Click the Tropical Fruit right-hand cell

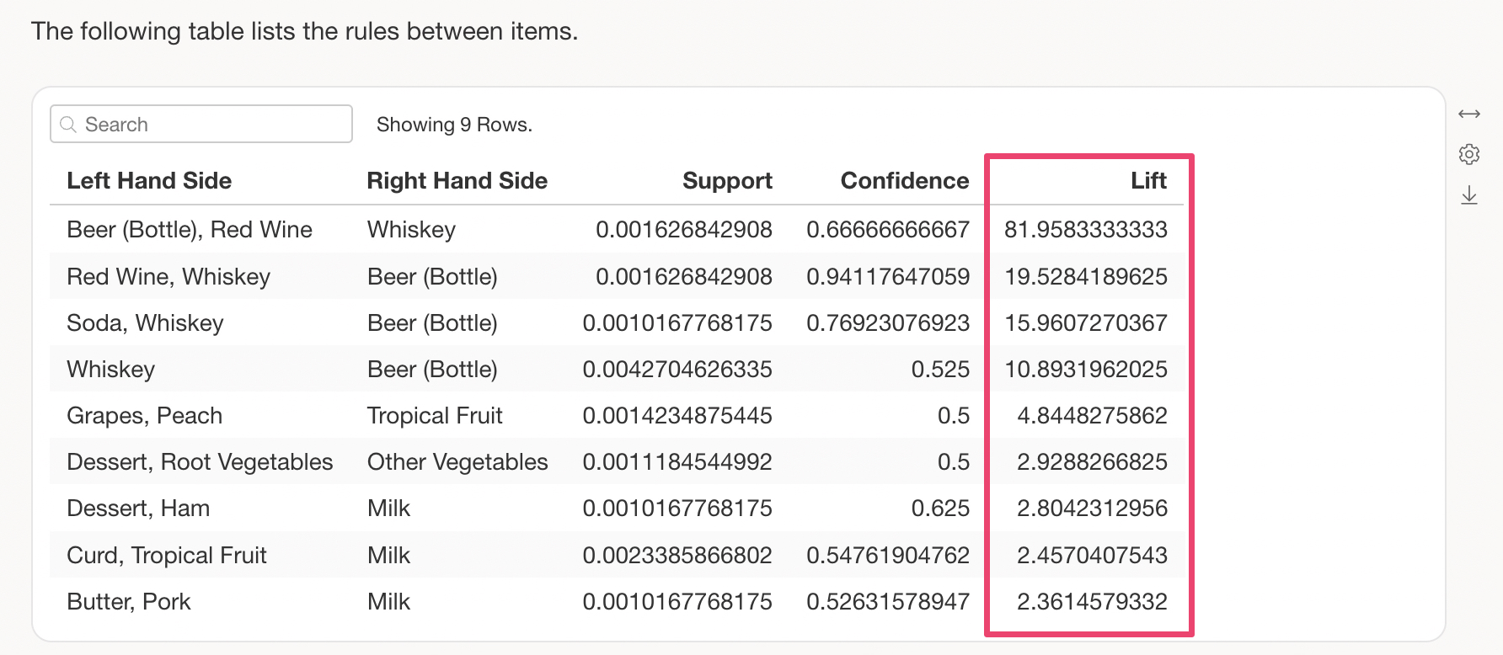point(435,416)
